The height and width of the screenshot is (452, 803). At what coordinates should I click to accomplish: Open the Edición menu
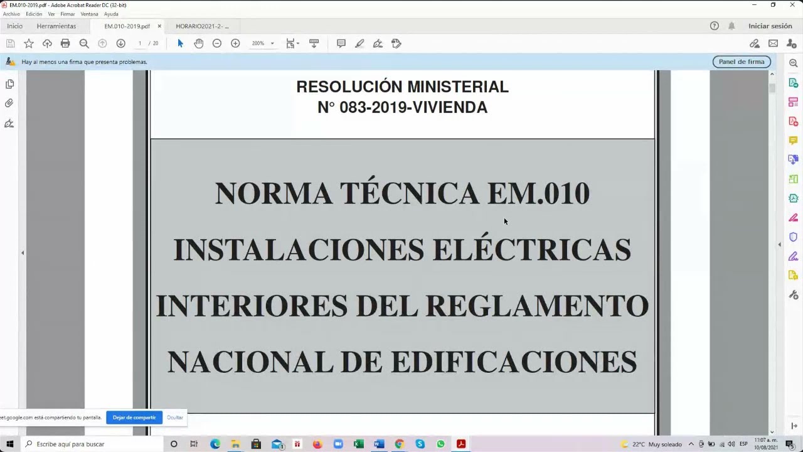click(34, 14)
